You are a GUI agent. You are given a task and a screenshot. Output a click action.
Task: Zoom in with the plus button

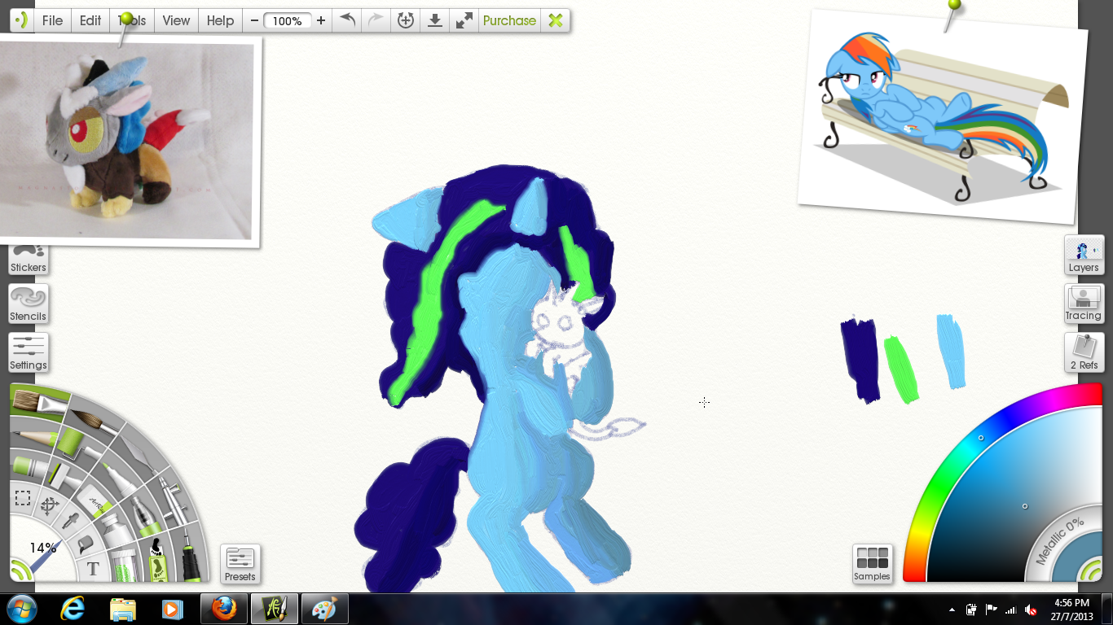(x=321, y=20)
